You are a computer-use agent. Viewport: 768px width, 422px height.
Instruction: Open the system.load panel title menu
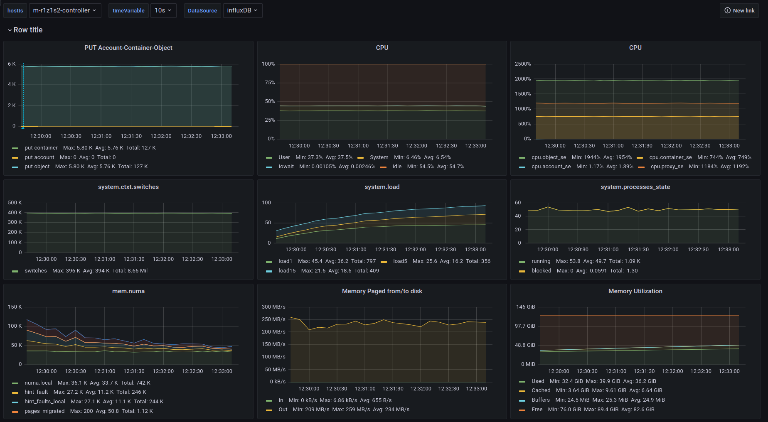(382, 187)
